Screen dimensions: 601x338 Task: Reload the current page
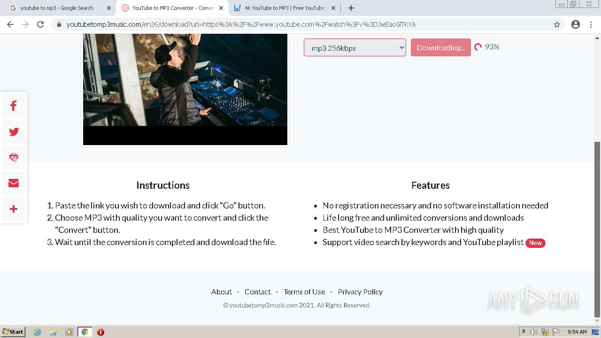pos(40,24)
